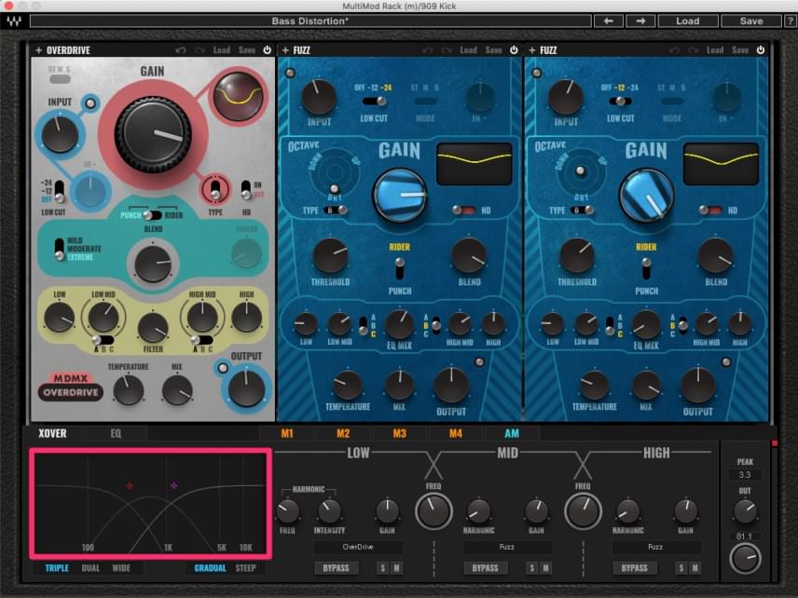Select STEEP crossover slope
Image resolution: width=798 pixels, height=598 pixels.
[246, 568]
